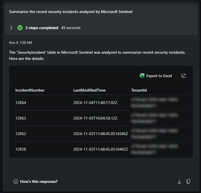Click timestamp 2024-11-03T11:48:45.0514346Z
This screenshot has width=201, height=193.
click(100, 134)
